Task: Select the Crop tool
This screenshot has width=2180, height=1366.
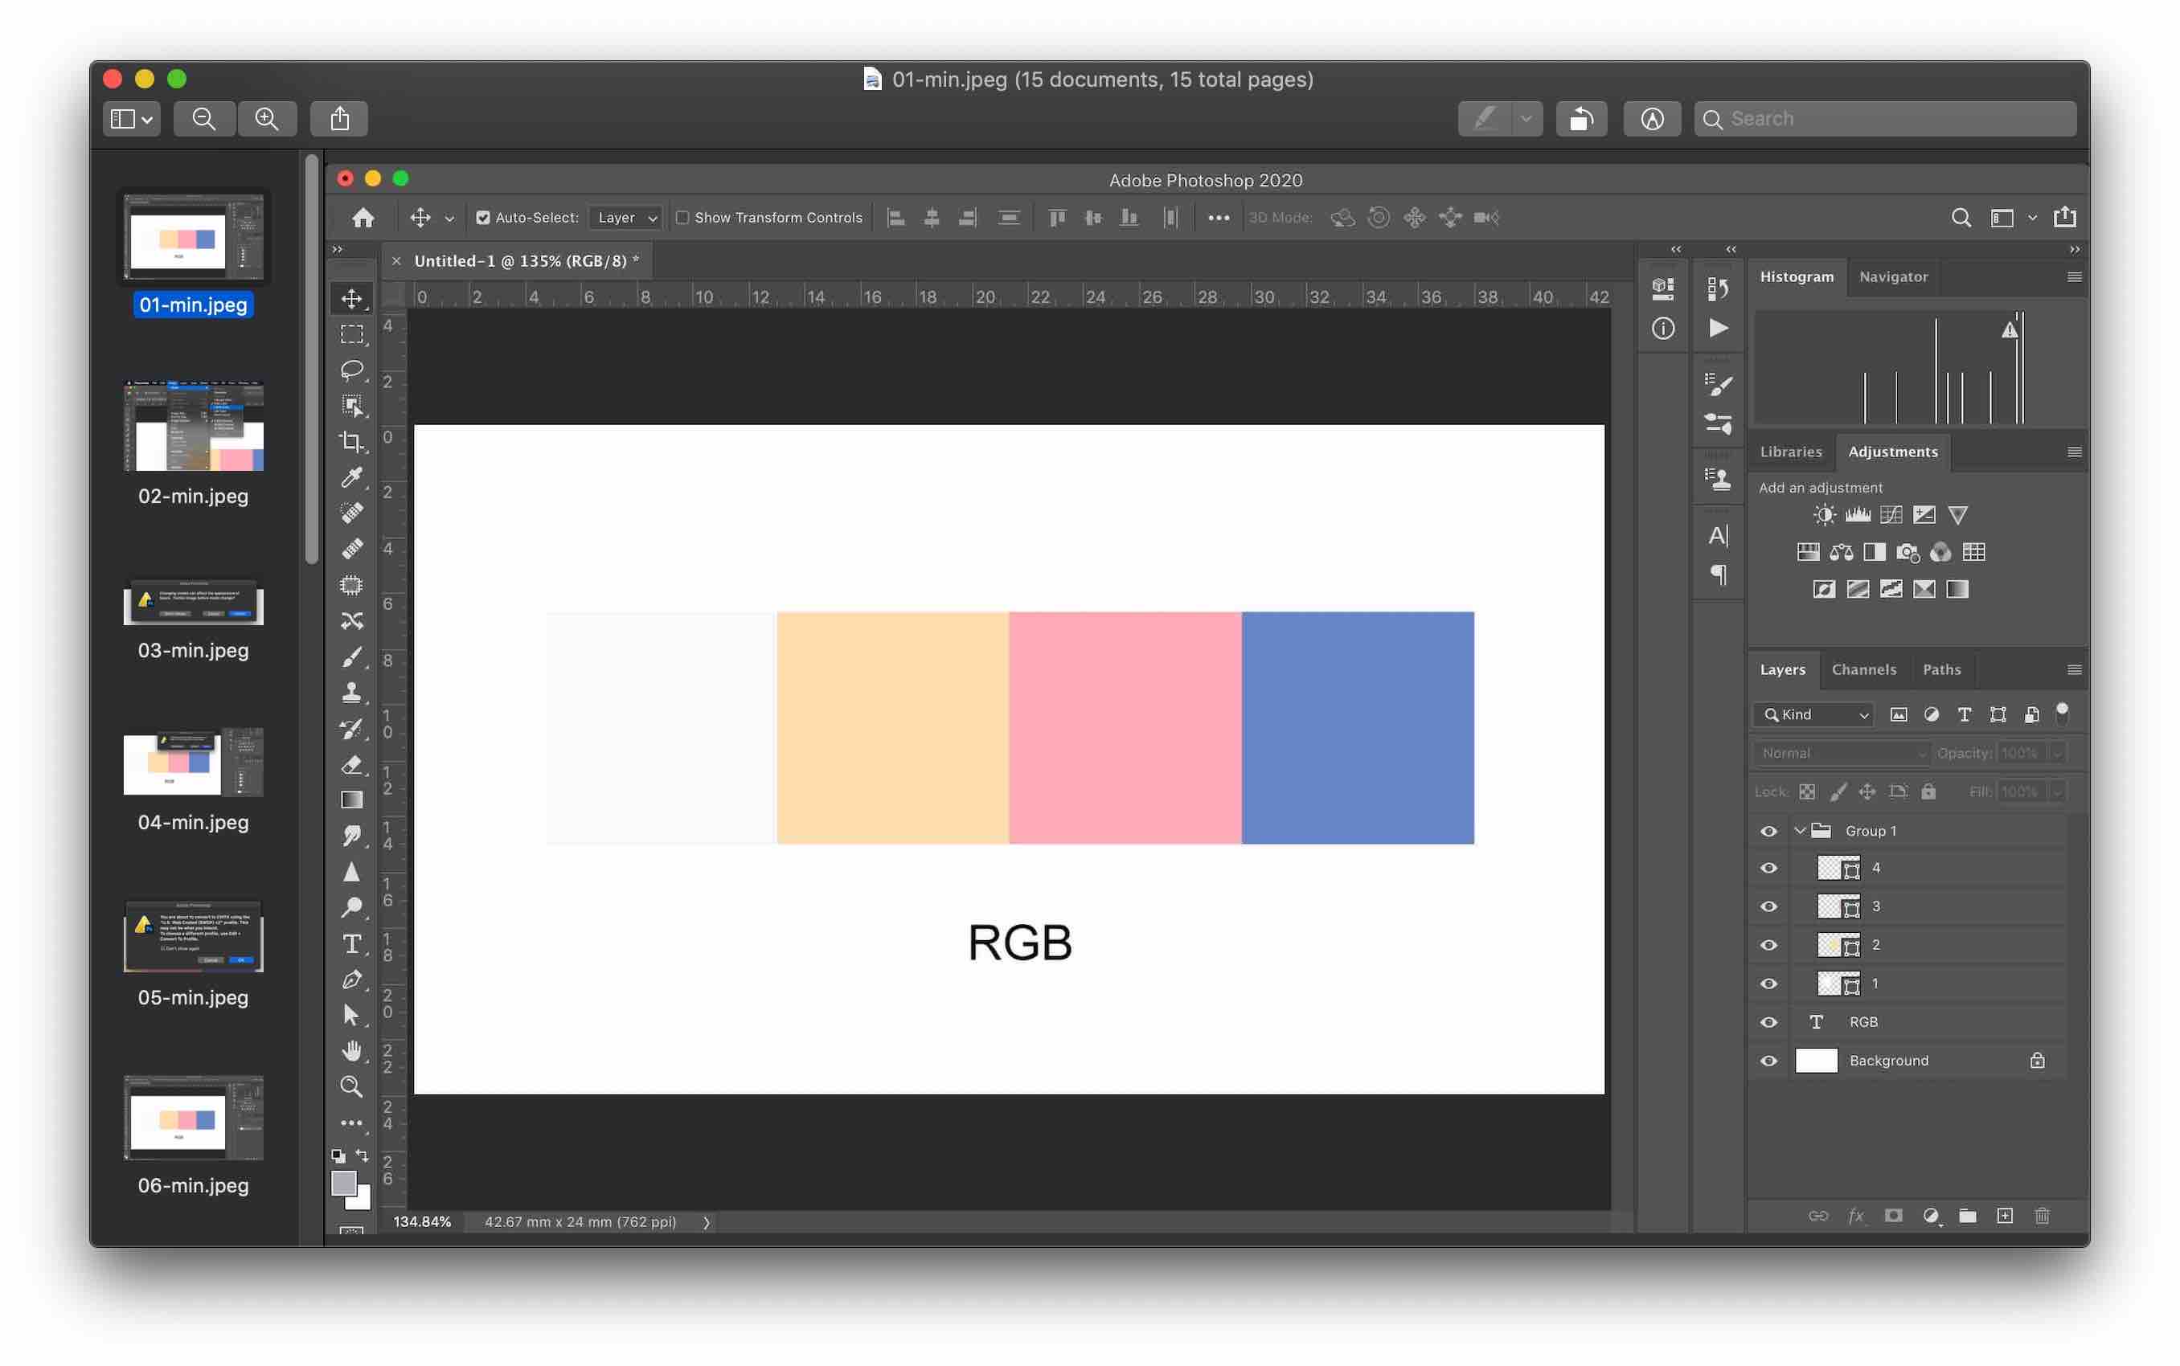Action: [x=351, y=442]
